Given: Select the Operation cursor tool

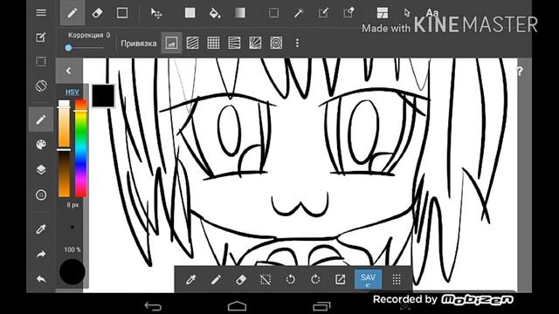Looking at the screenshot, I should pos(407,13).
